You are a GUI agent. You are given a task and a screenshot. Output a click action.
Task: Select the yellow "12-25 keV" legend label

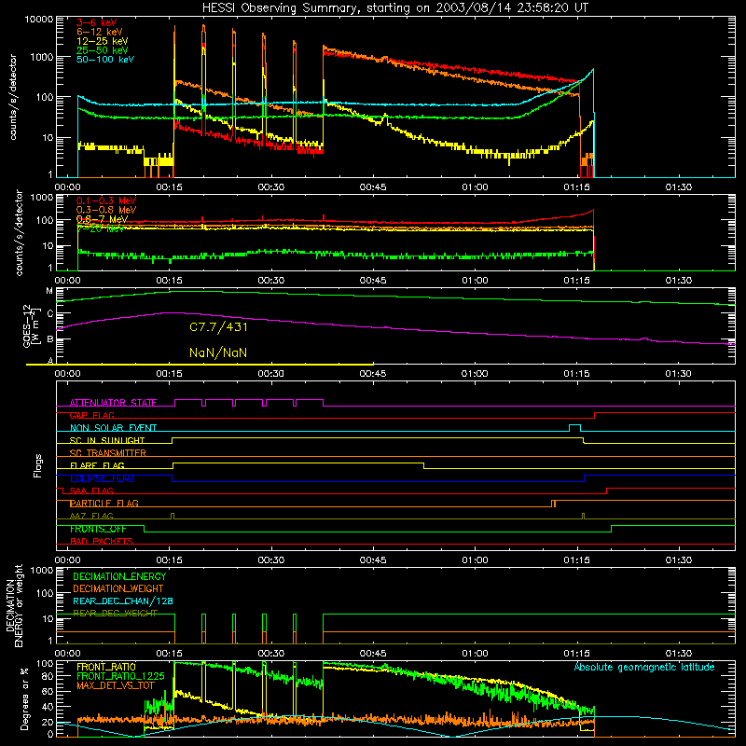(x=103, y=41)
